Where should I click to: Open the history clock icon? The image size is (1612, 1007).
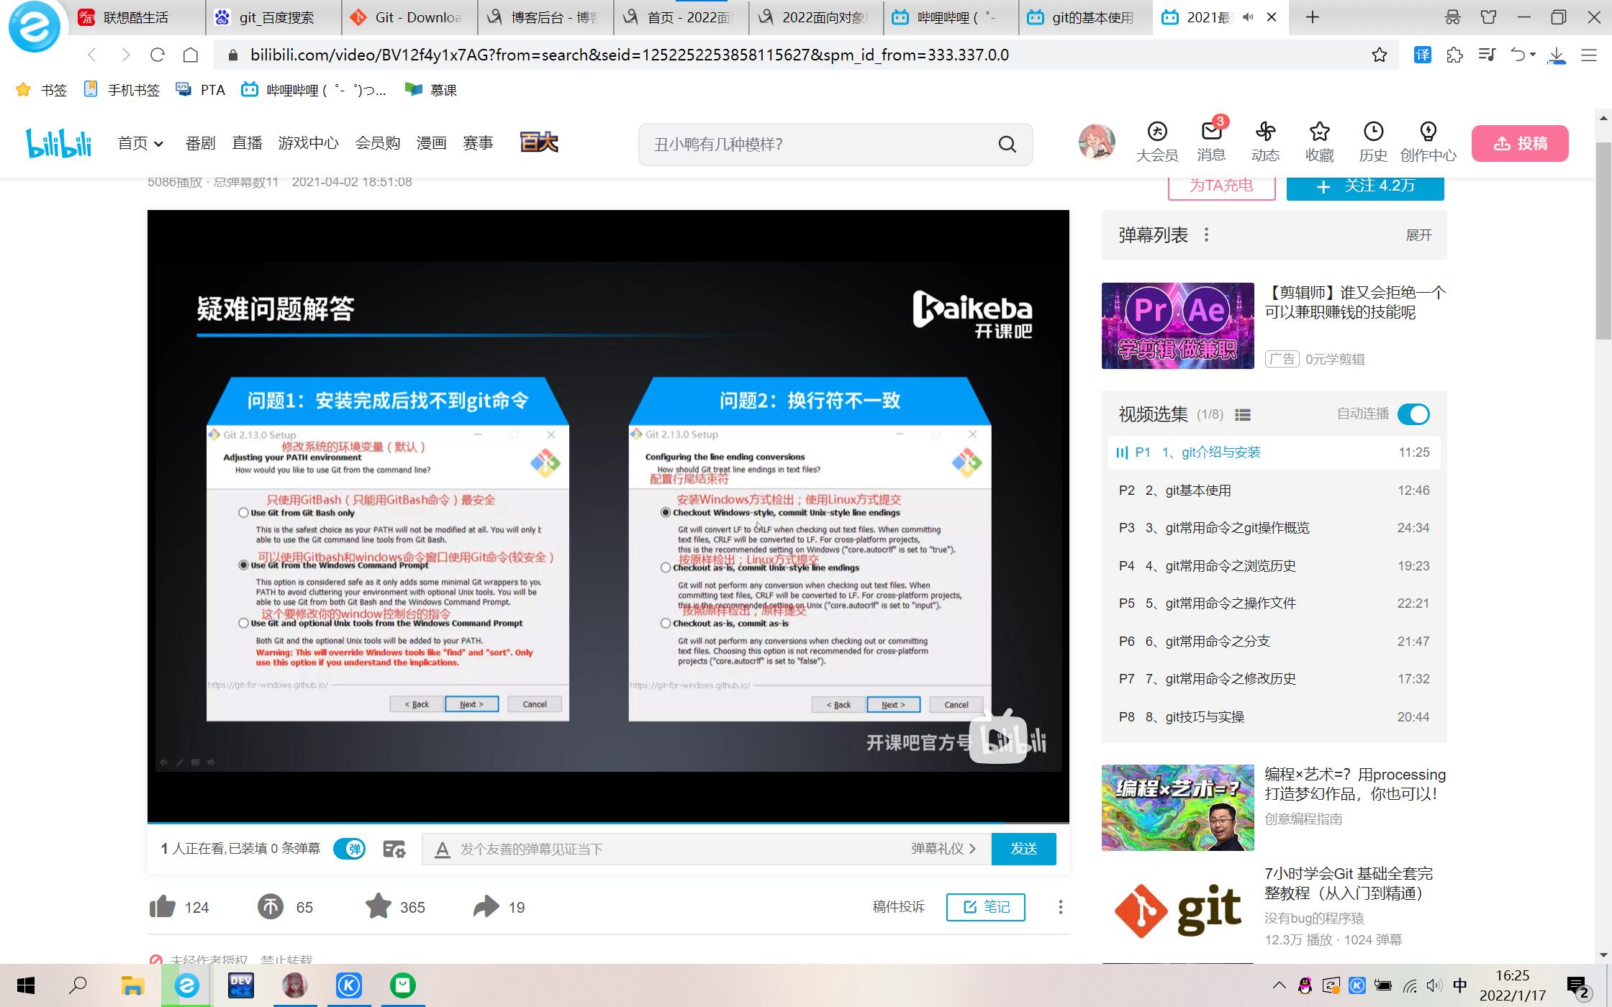pos(1373,132)
